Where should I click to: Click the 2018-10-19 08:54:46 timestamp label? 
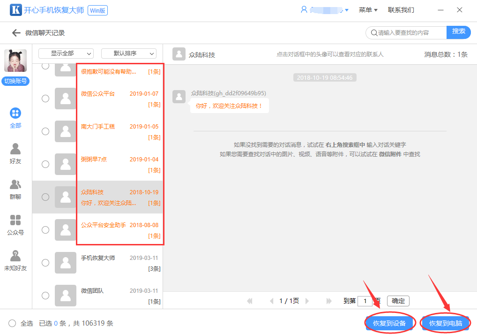[325, 78]
